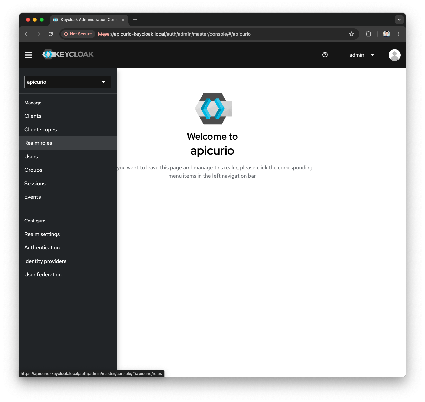
Task: Click the Keycloak logo in header
Action: pyautogui.click(x=68, y=54)
